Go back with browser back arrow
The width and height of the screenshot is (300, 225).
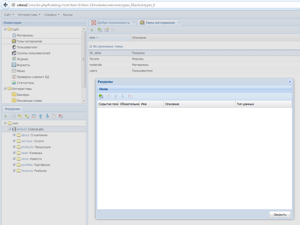pos(6,5)
